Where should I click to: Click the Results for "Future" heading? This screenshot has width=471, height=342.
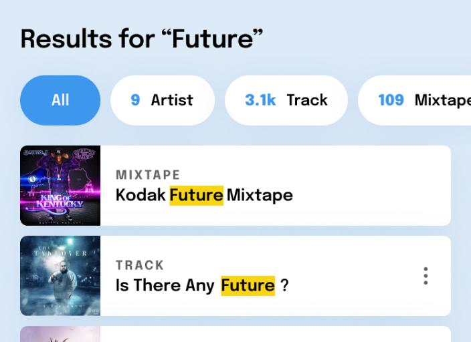[142, 39]
